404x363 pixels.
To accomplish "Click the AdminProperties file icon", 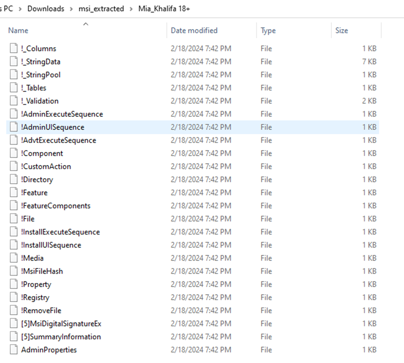I will pos(15,350).
